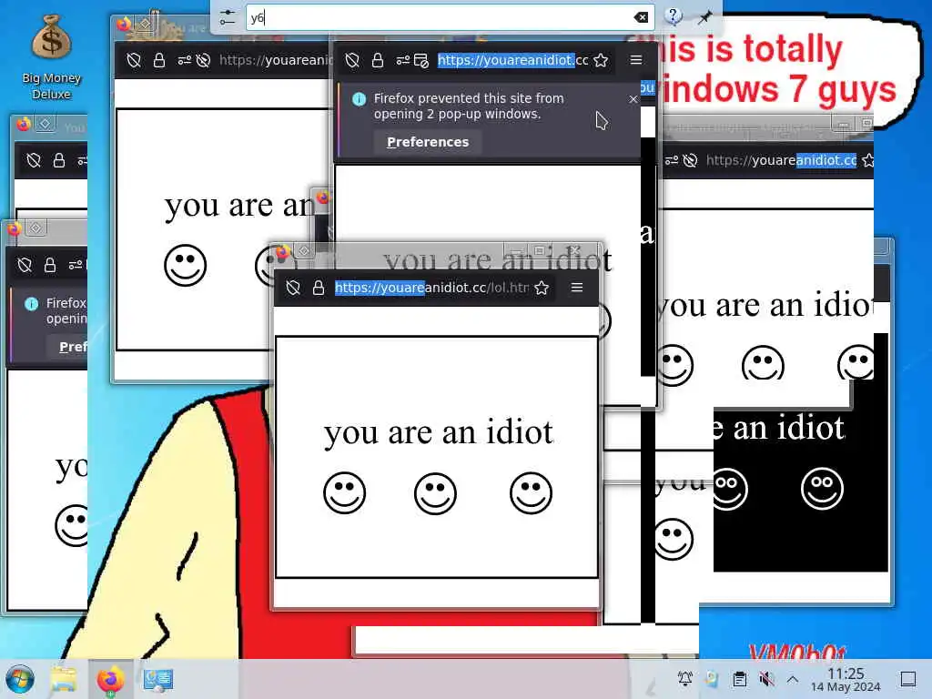Click shield icon in top-left background window

(x=134, y=60)
